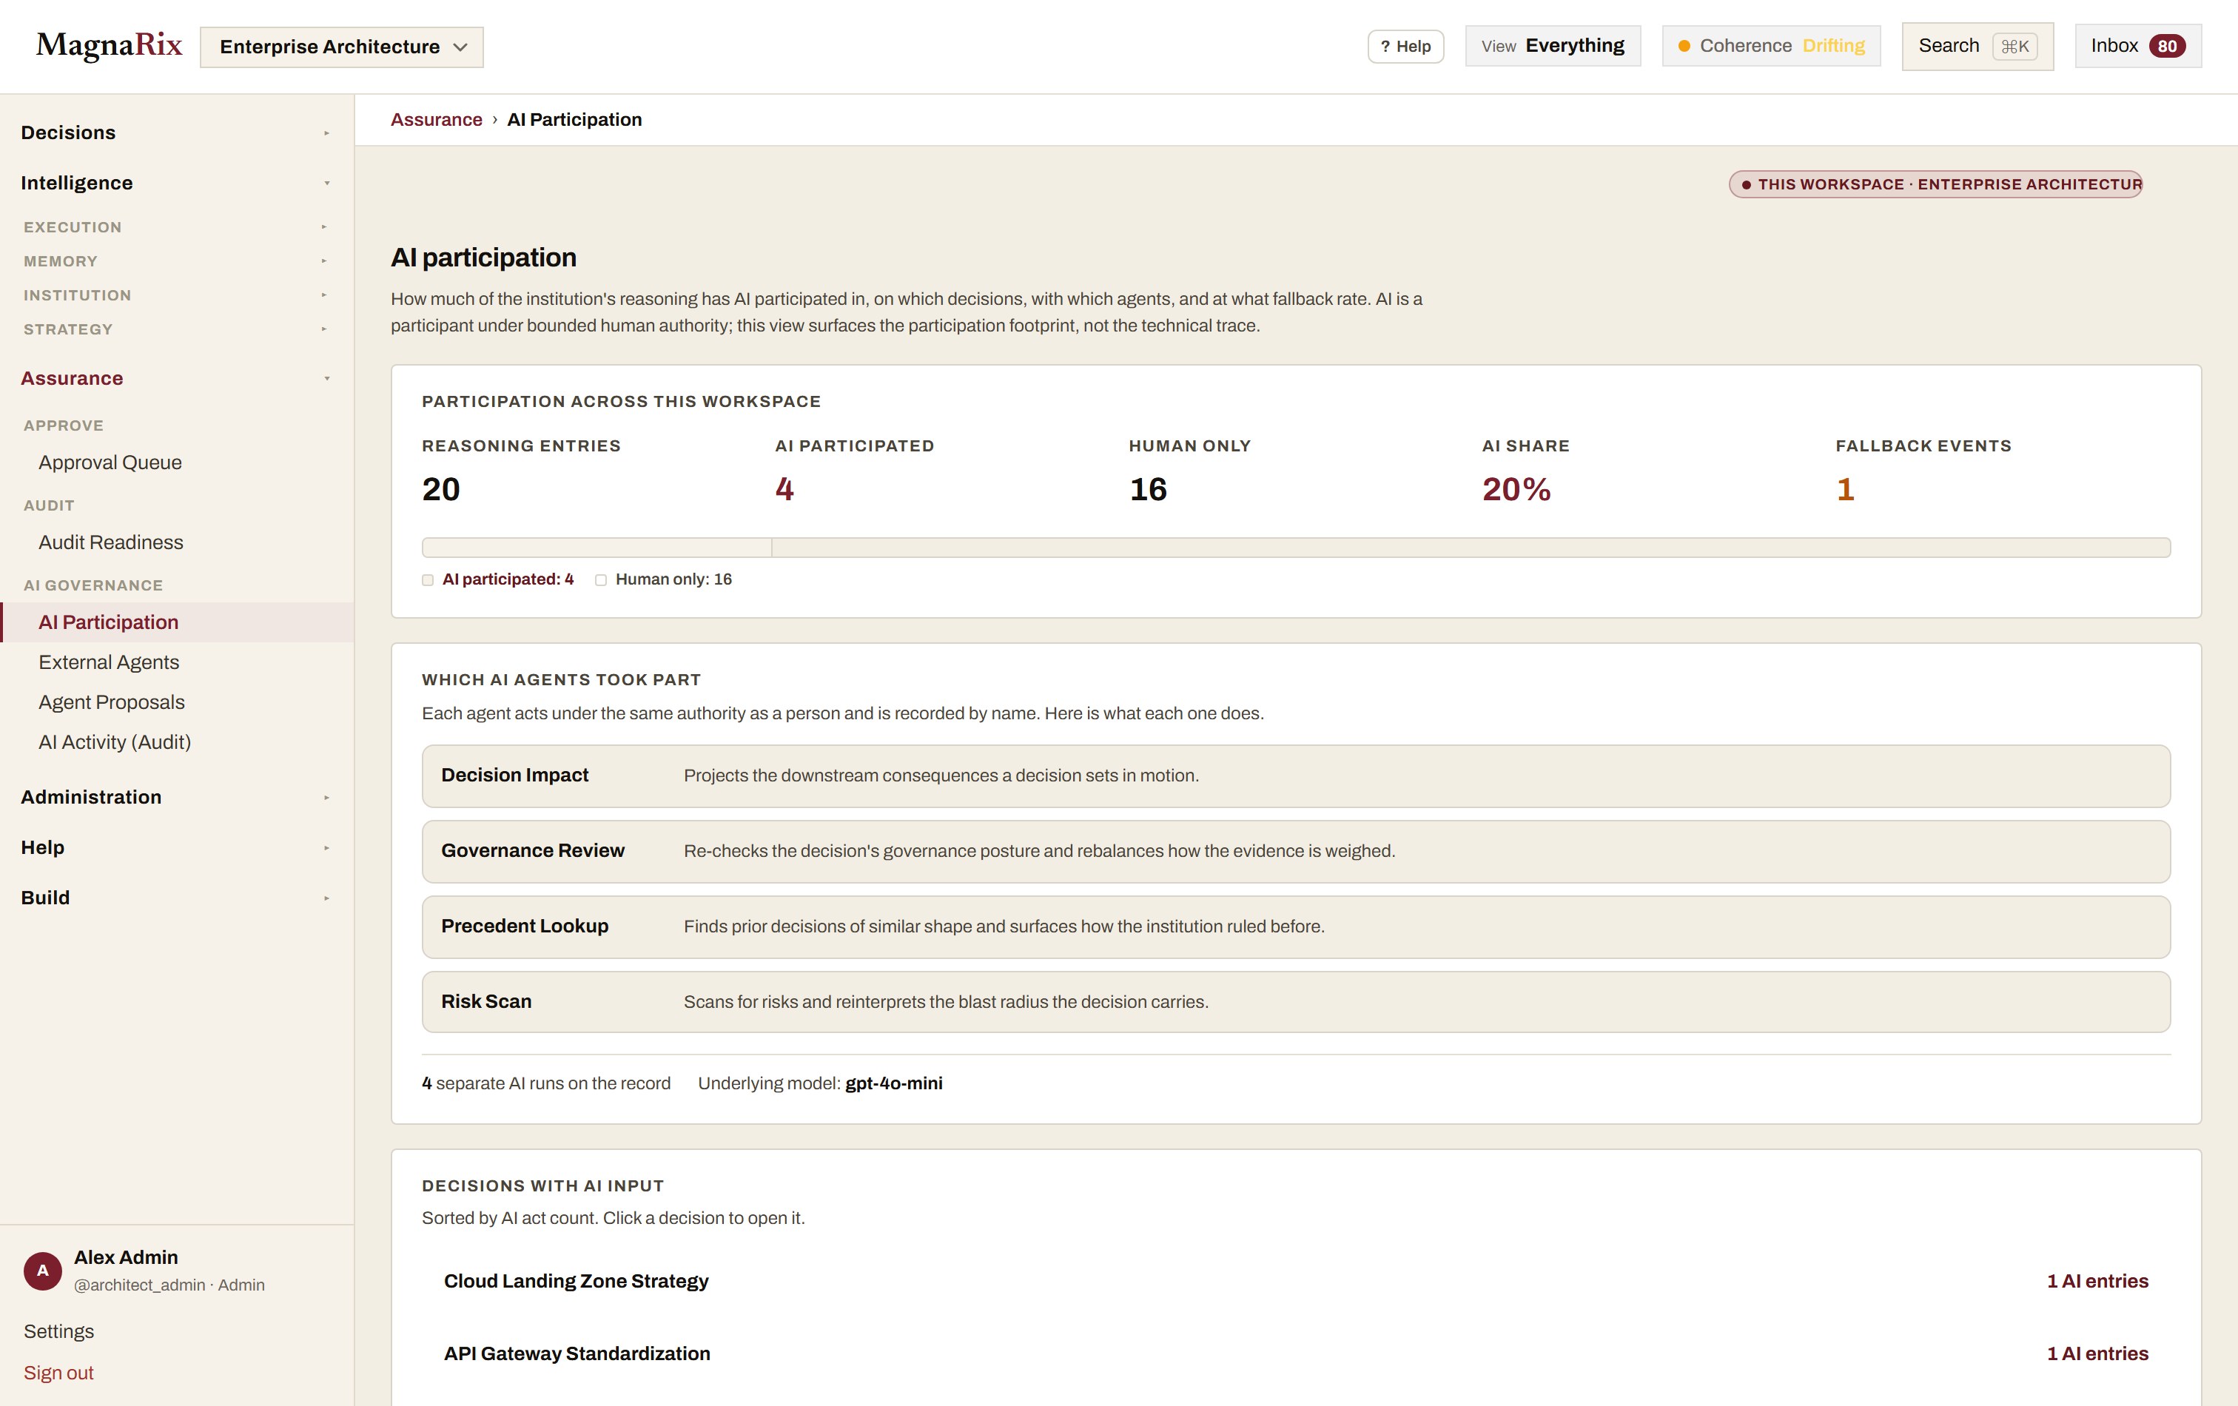Switch the View Everything toggle

click(x=1552, y=46)
